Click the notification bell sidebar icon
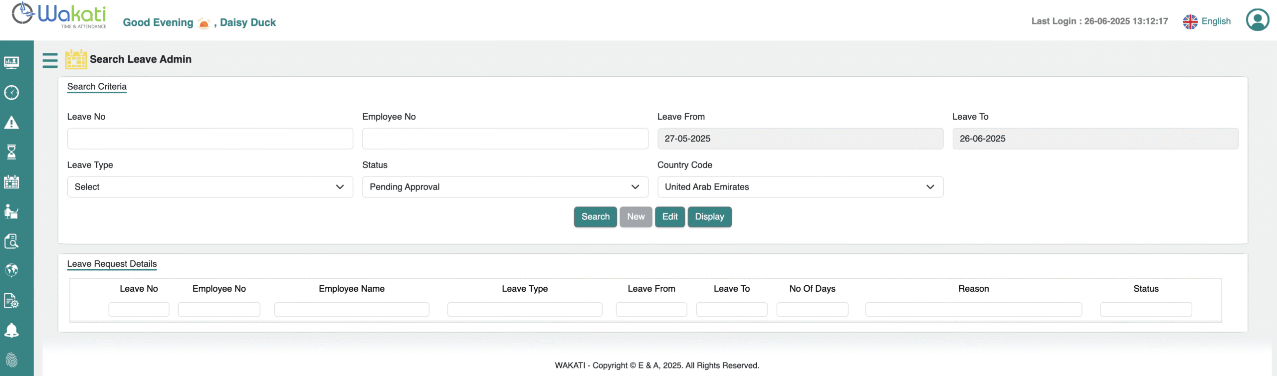 (x=11, y=330)
